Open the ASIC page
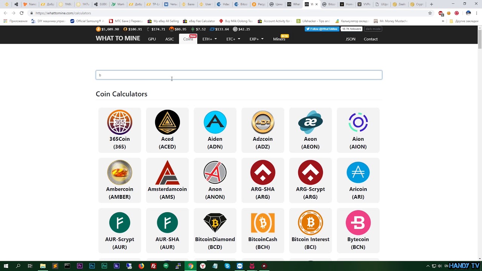This screenshot has width=482, height=271. (169, 39)
